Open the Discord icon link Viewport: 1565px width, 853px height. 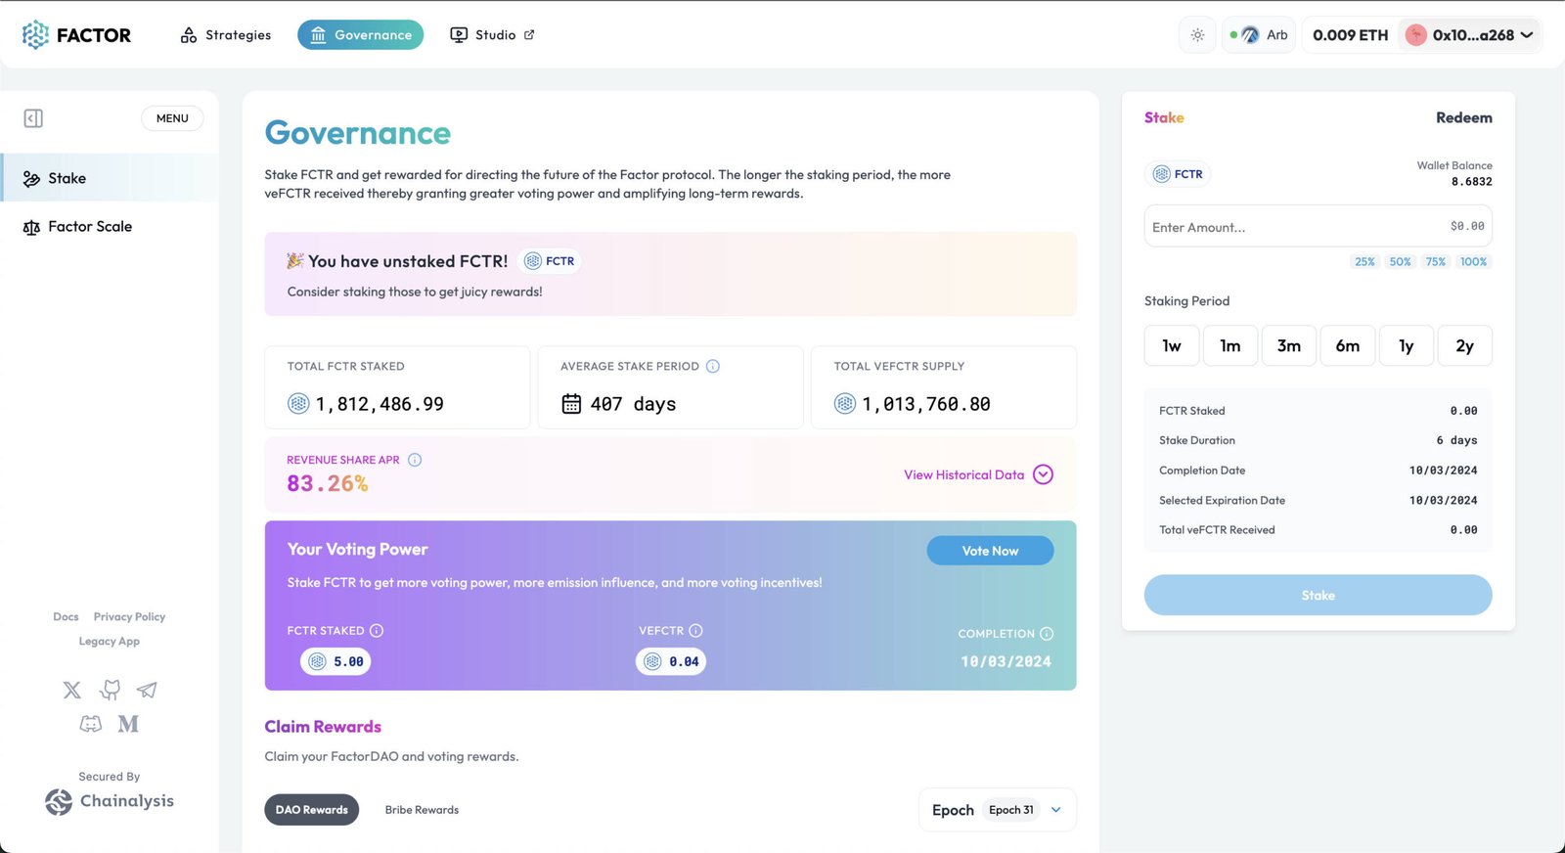(91, 724)
